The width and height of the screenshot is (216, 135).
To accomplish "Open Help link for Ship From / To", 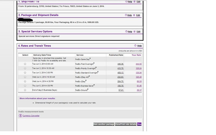I will point(130,2).
